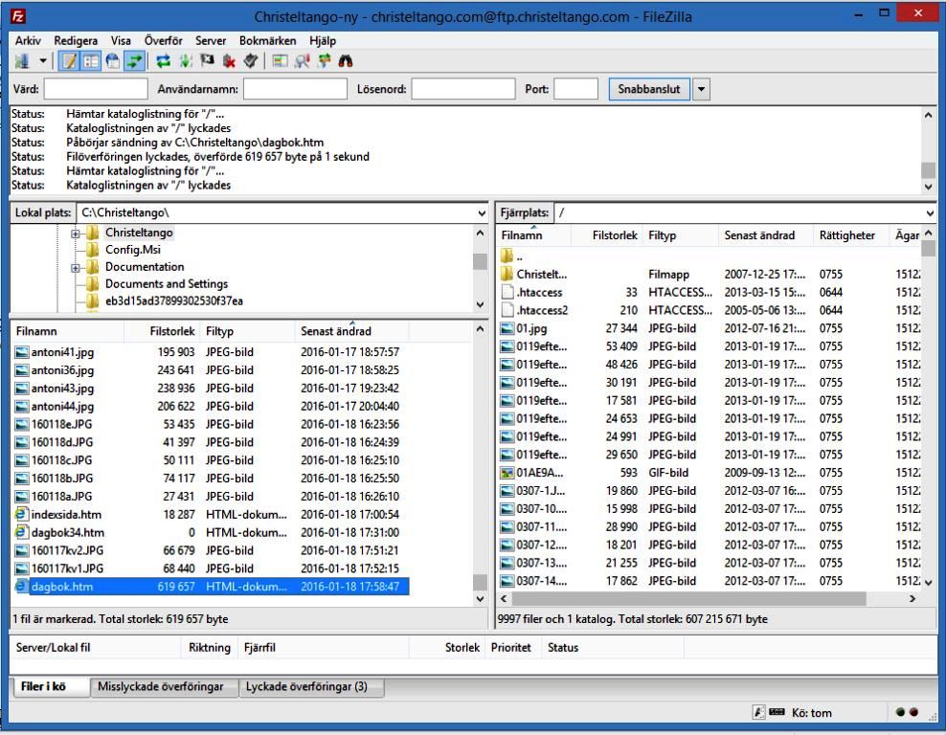The height and width of the screenshot is (735, 946).
Task: Sort local files by Filnamn column
Action: [68, 331]
